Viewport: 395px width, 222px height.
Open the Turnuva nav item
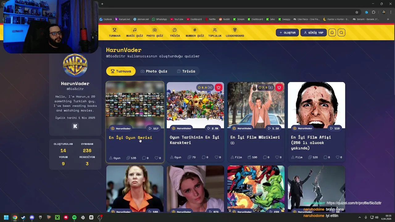point(114,32)
